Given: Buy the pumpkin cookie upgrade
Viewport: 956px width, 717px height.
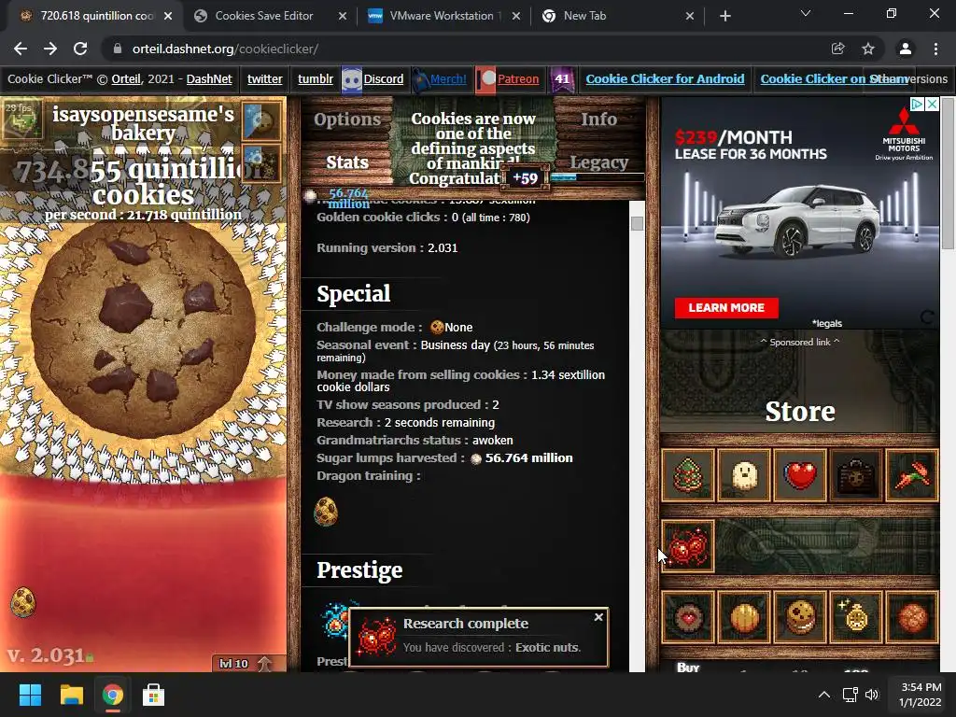Looking at the screenshot, I should tap(744, 617).
